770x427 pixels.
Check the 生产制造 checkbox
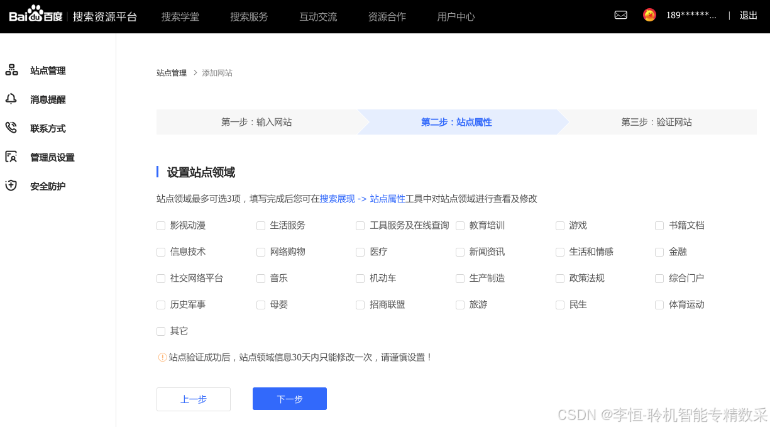460,279
